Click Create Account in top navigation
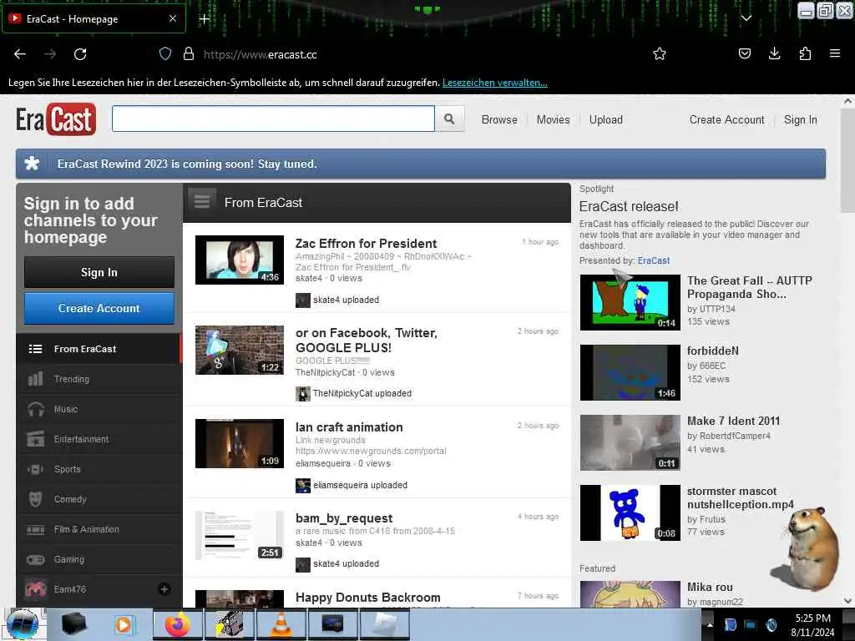Screen dimensions: 855x641 [726, 119]
